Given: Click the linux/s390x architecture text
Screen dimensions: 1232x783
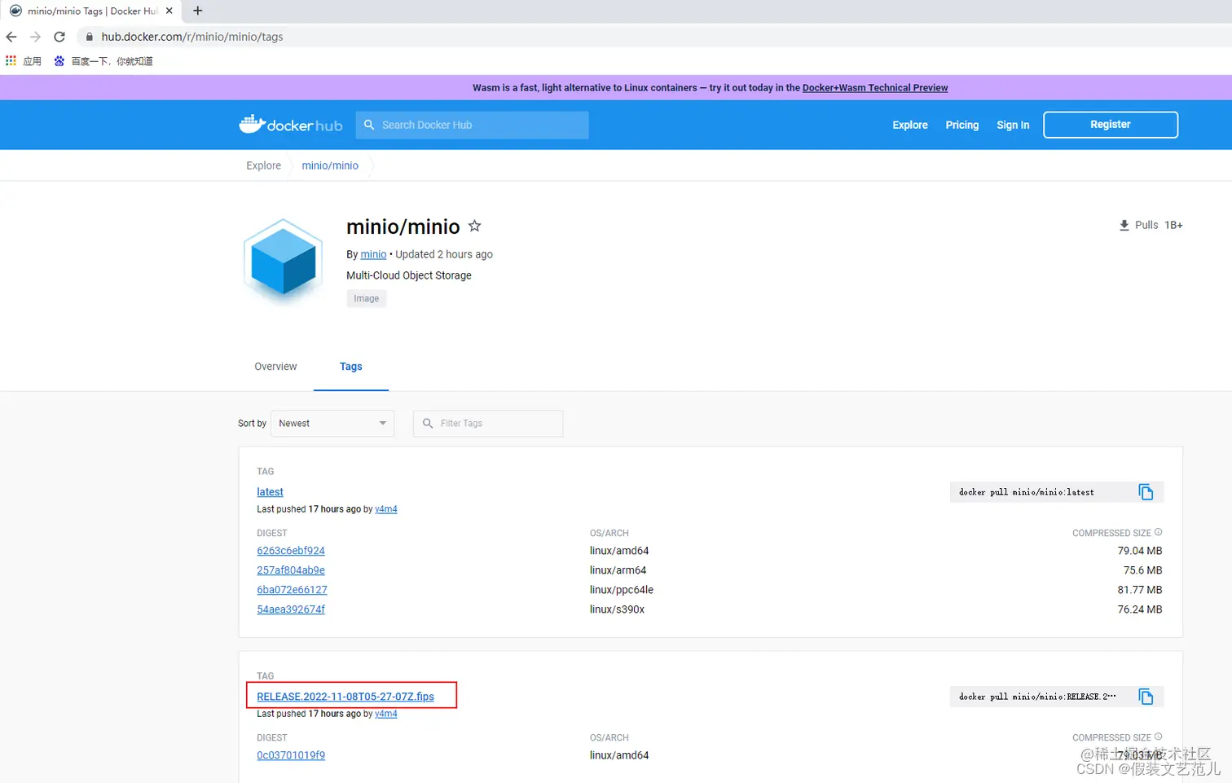Looking at the screenshot, I should [x=618, y=609].
